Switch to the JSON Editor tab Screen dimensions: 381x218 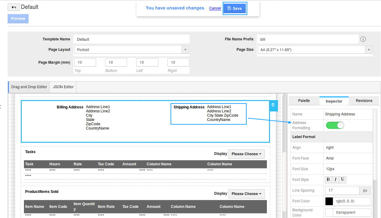[63, 87]
